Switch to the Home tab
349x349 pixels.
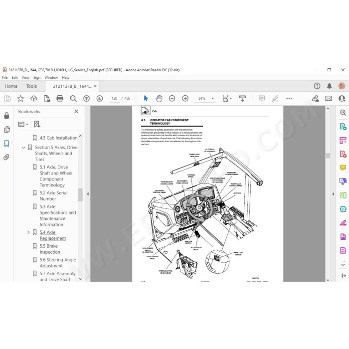point(11,86)
